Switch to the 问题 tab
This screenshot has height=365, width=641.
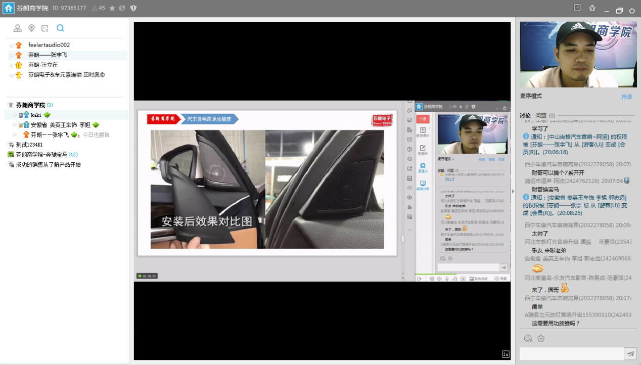544,116
